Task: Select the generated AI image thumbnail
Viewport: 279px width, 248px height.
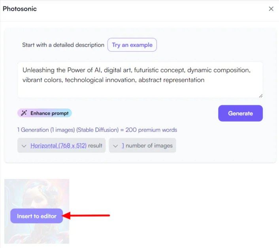Action: (x=37, y=194)
